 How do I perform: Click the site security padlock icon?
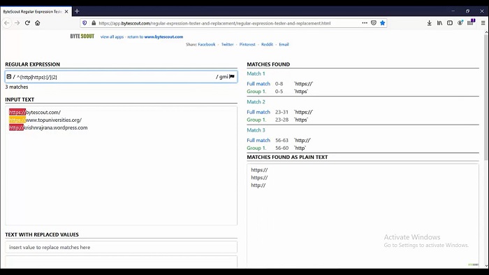click(94, 23)
